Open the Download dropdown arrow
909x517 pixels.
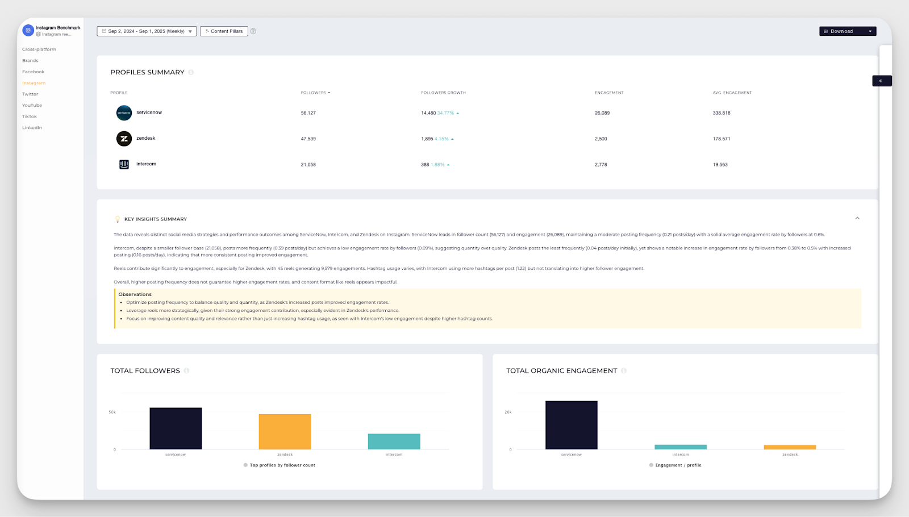(870, 31)
